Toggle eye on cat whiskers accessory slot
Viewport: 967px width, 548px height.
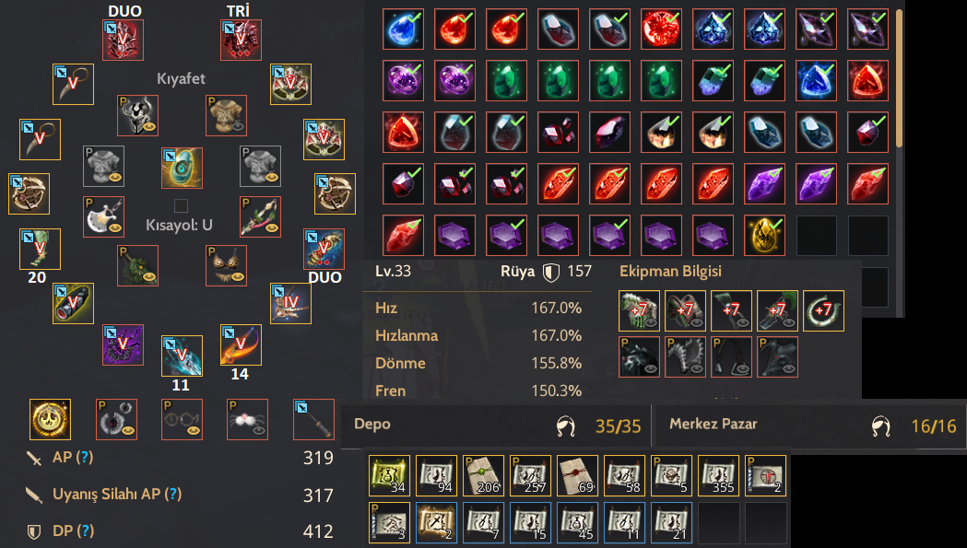(x=259, y=432)
